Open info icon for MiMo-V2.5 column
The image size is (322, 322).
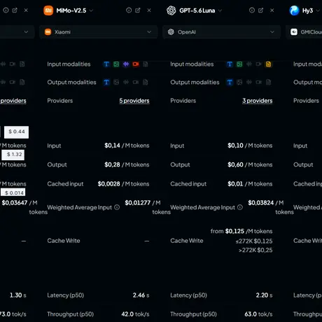[129, 10]
